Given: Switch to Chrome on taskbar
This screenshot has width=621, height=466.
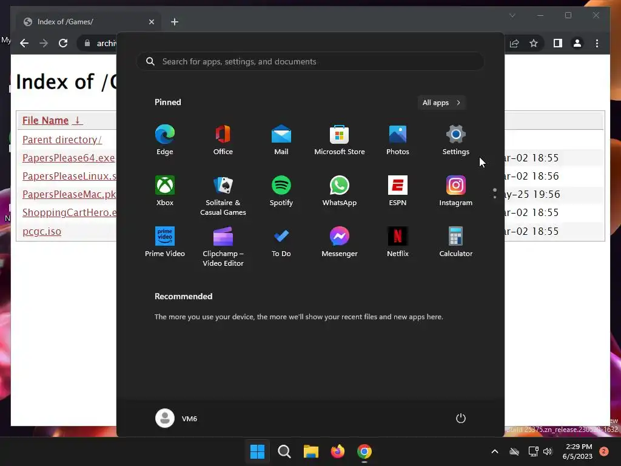Looking at the screenshot, I should point(364,451).
